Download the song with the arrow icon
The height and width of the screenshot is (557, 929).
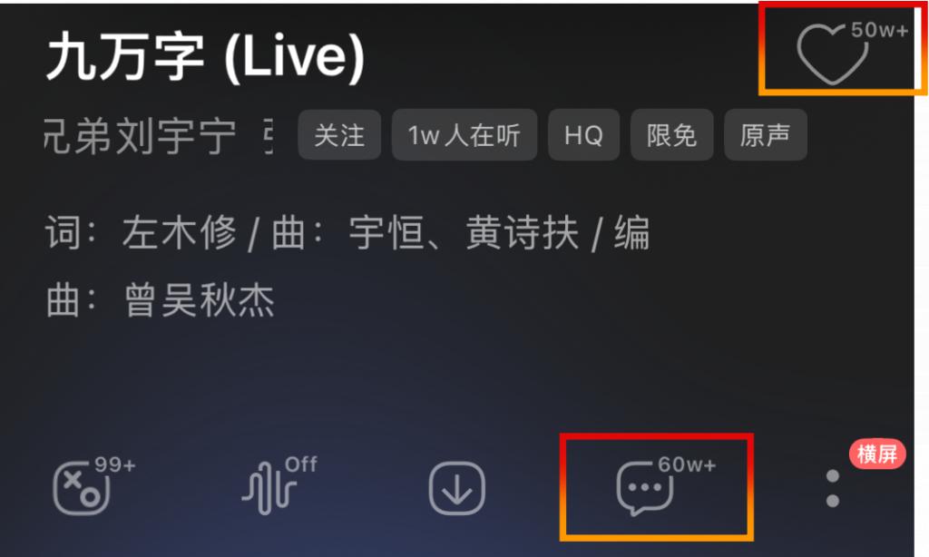[x=457, y=489]
